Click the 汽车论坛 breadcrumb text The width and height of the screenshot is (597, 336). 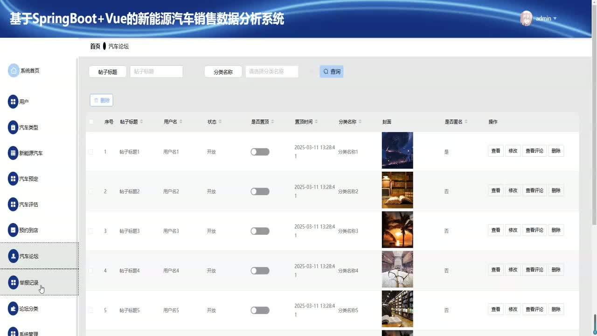pos(118,46)
